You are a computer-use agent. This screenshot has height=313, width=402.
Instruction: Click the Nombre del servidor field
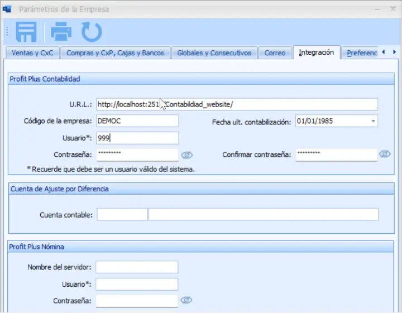point(137,267)
